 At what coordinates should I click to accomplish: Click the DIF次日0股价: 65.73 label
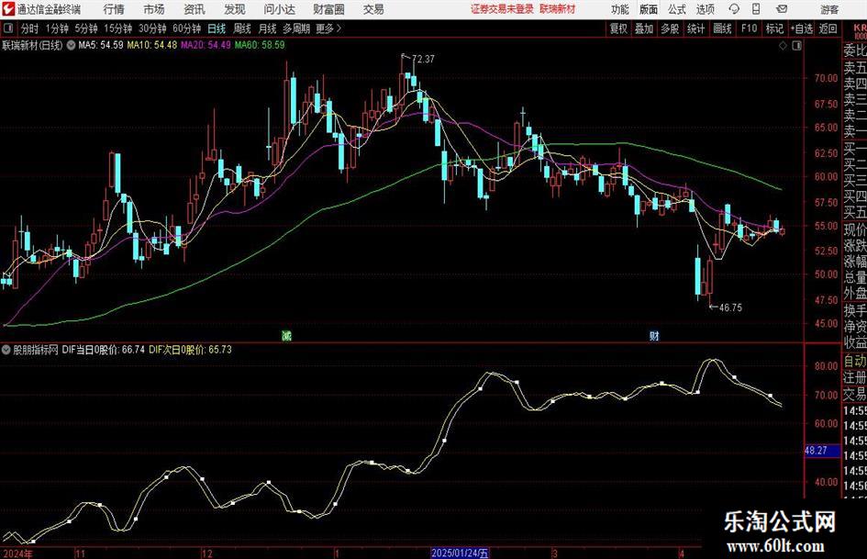pyautogui.click(x=190, y=350)
